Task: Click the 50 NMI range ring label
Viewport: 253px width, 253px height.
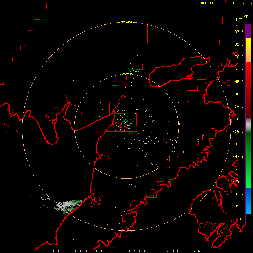Action: click(126, 74)
